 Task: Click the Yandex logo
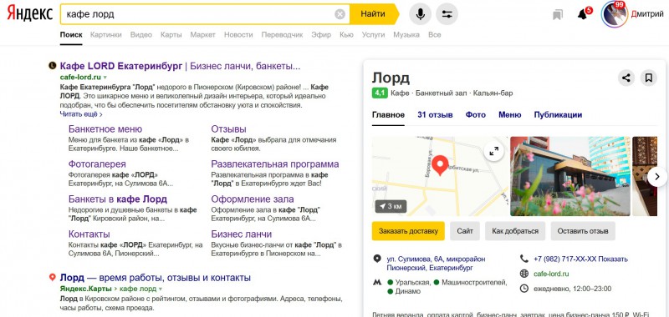[30, 14]
